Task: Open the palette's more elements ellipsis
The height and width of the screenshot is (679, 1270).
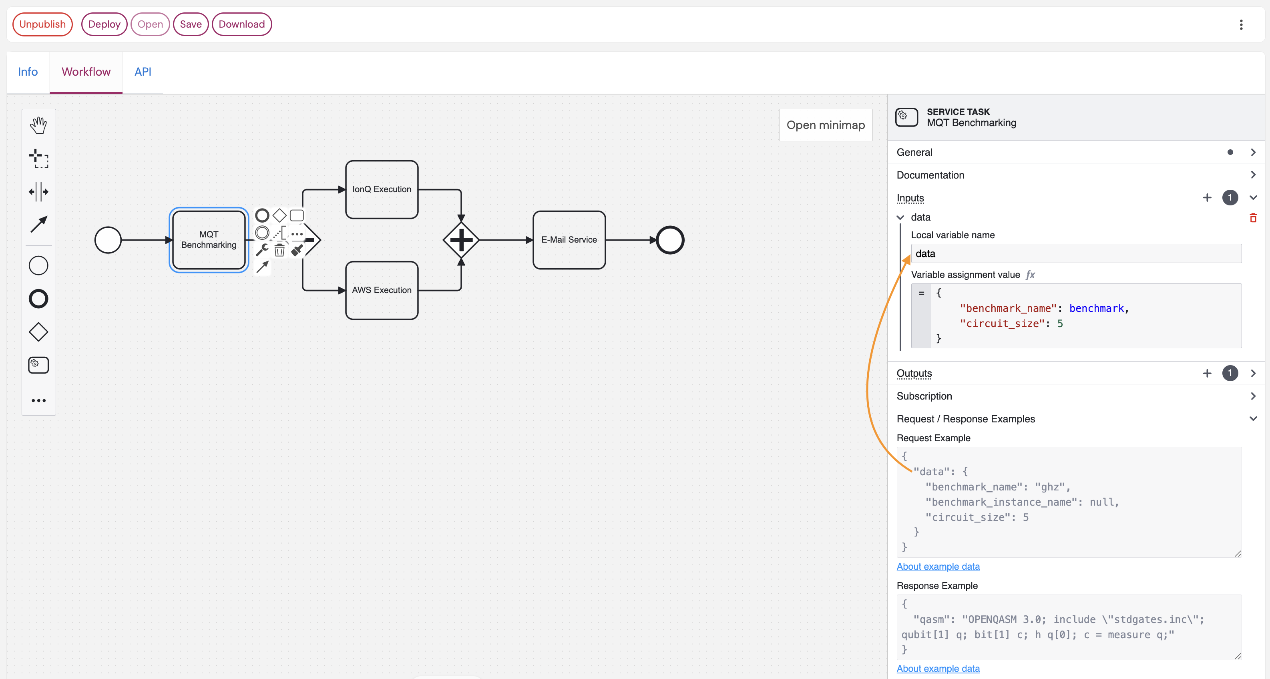Action: 38,400
